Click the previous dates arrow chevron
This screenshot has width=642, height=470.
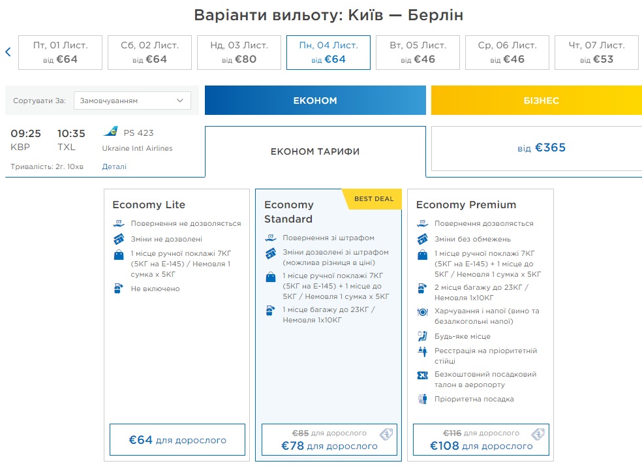tap(8, 52)
